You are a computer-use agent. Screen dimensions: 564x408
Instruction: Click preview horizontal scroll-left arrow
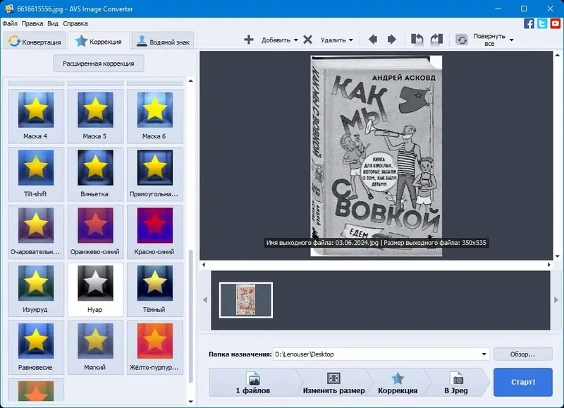pyautogui.click(x=204, y=265)
